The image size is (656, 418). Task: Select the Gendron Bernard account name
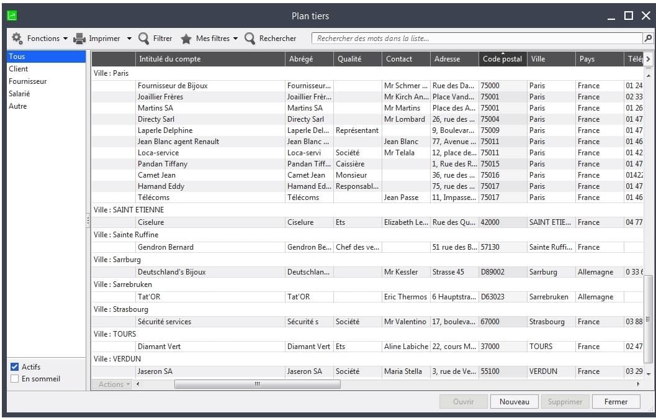click(x=166, y=247)
